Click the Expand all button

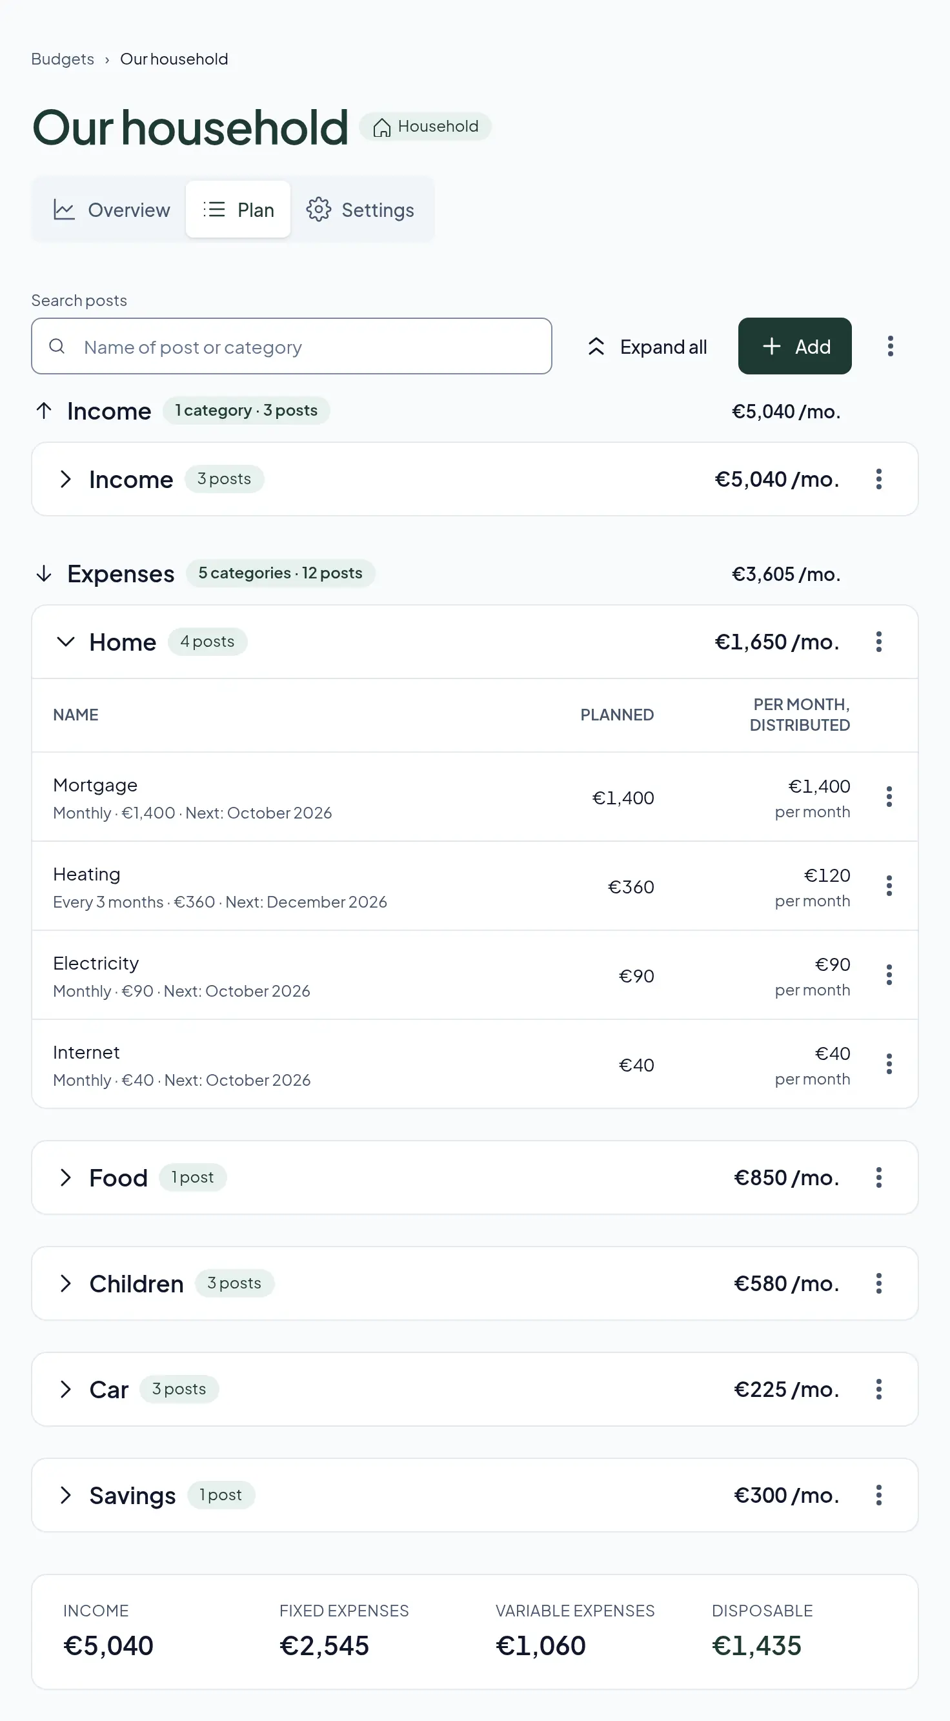tap(646, 346)
